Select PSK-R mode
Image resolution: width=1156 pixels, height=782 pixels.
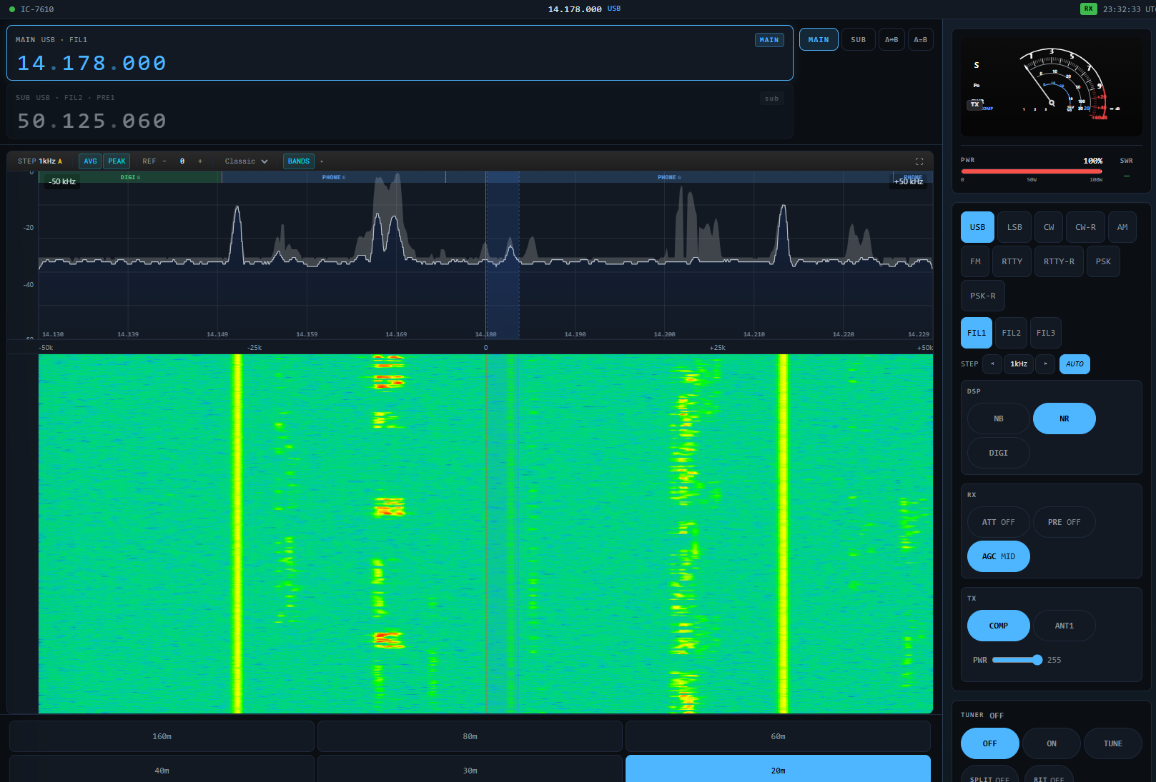pos(982,296)
